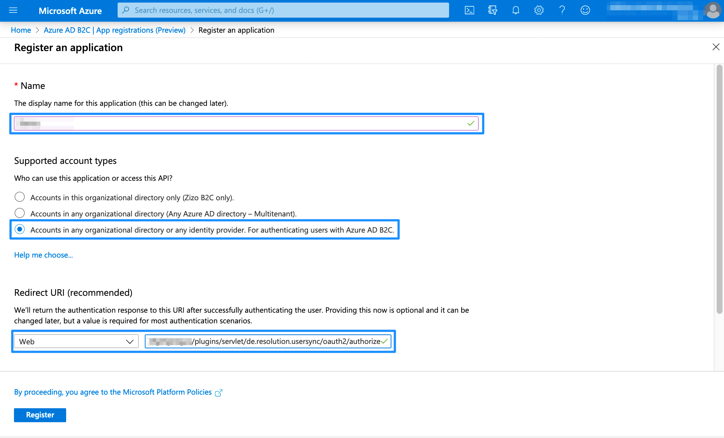Expand the Web platform type dropdown
This screenshot has height=438, width=724.
coord(76,341)
